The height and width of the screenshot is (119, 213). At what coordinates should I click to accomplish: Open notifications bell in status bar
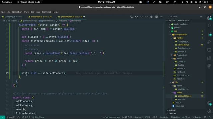pyautogui.click(x=210, y=117)
